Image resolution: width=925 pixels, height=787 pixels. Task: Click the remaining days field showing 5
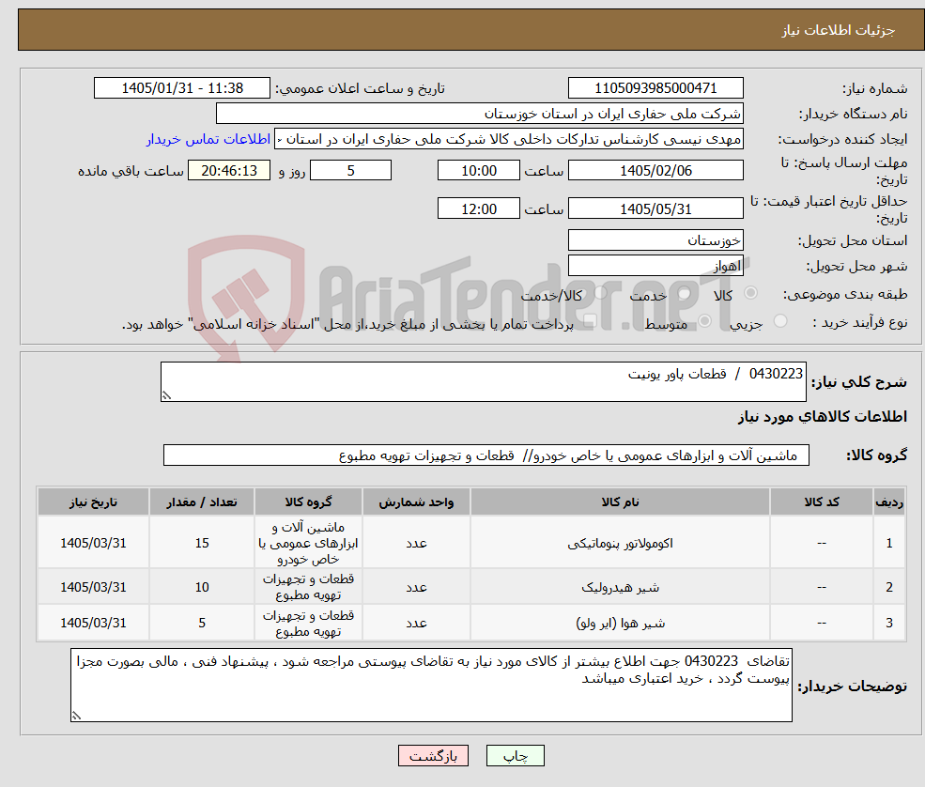click(350, 171)
